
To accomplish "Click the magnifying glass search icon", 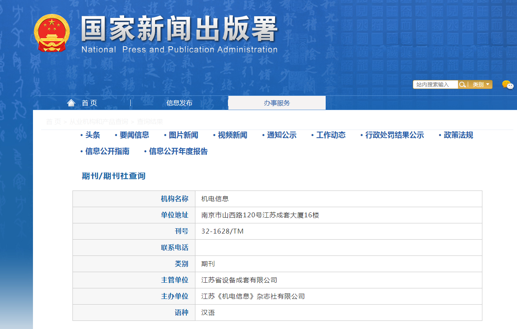I will pos(462,84).
